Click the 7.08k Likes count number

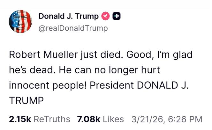pyautogui.click(x=89, y=119)
